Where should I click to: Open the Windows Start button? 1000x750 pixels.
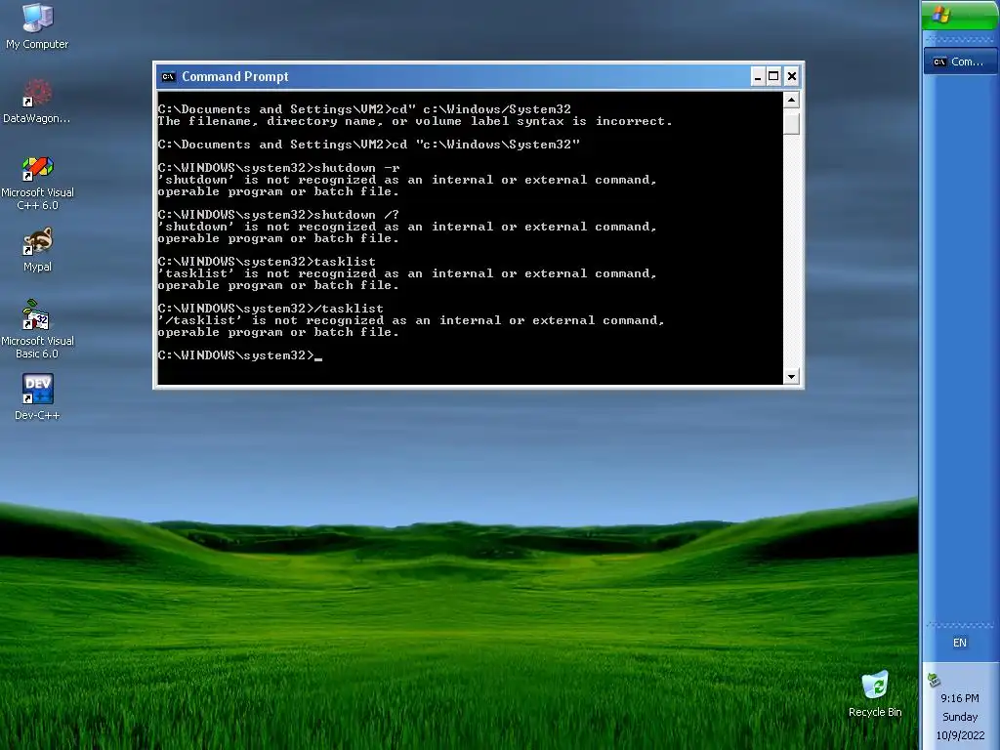(x=960, y=15)
